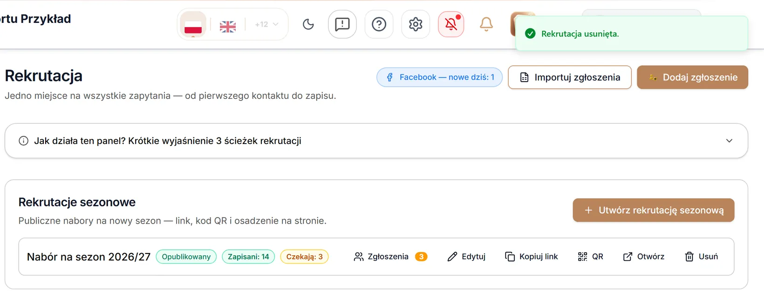Toggle the muted notifications red bell

pos(451,24)
